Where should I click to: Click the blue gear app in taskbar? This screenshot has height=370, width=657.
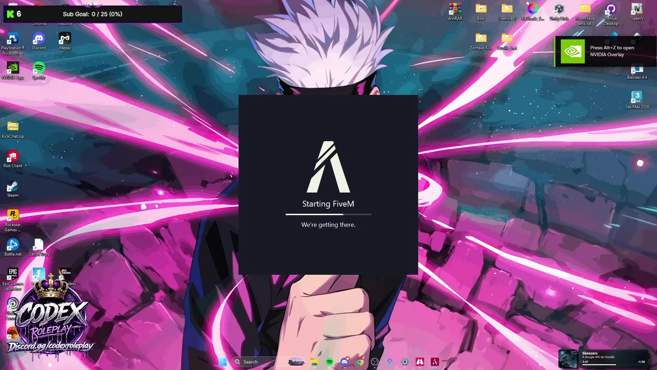pos(405,362)
